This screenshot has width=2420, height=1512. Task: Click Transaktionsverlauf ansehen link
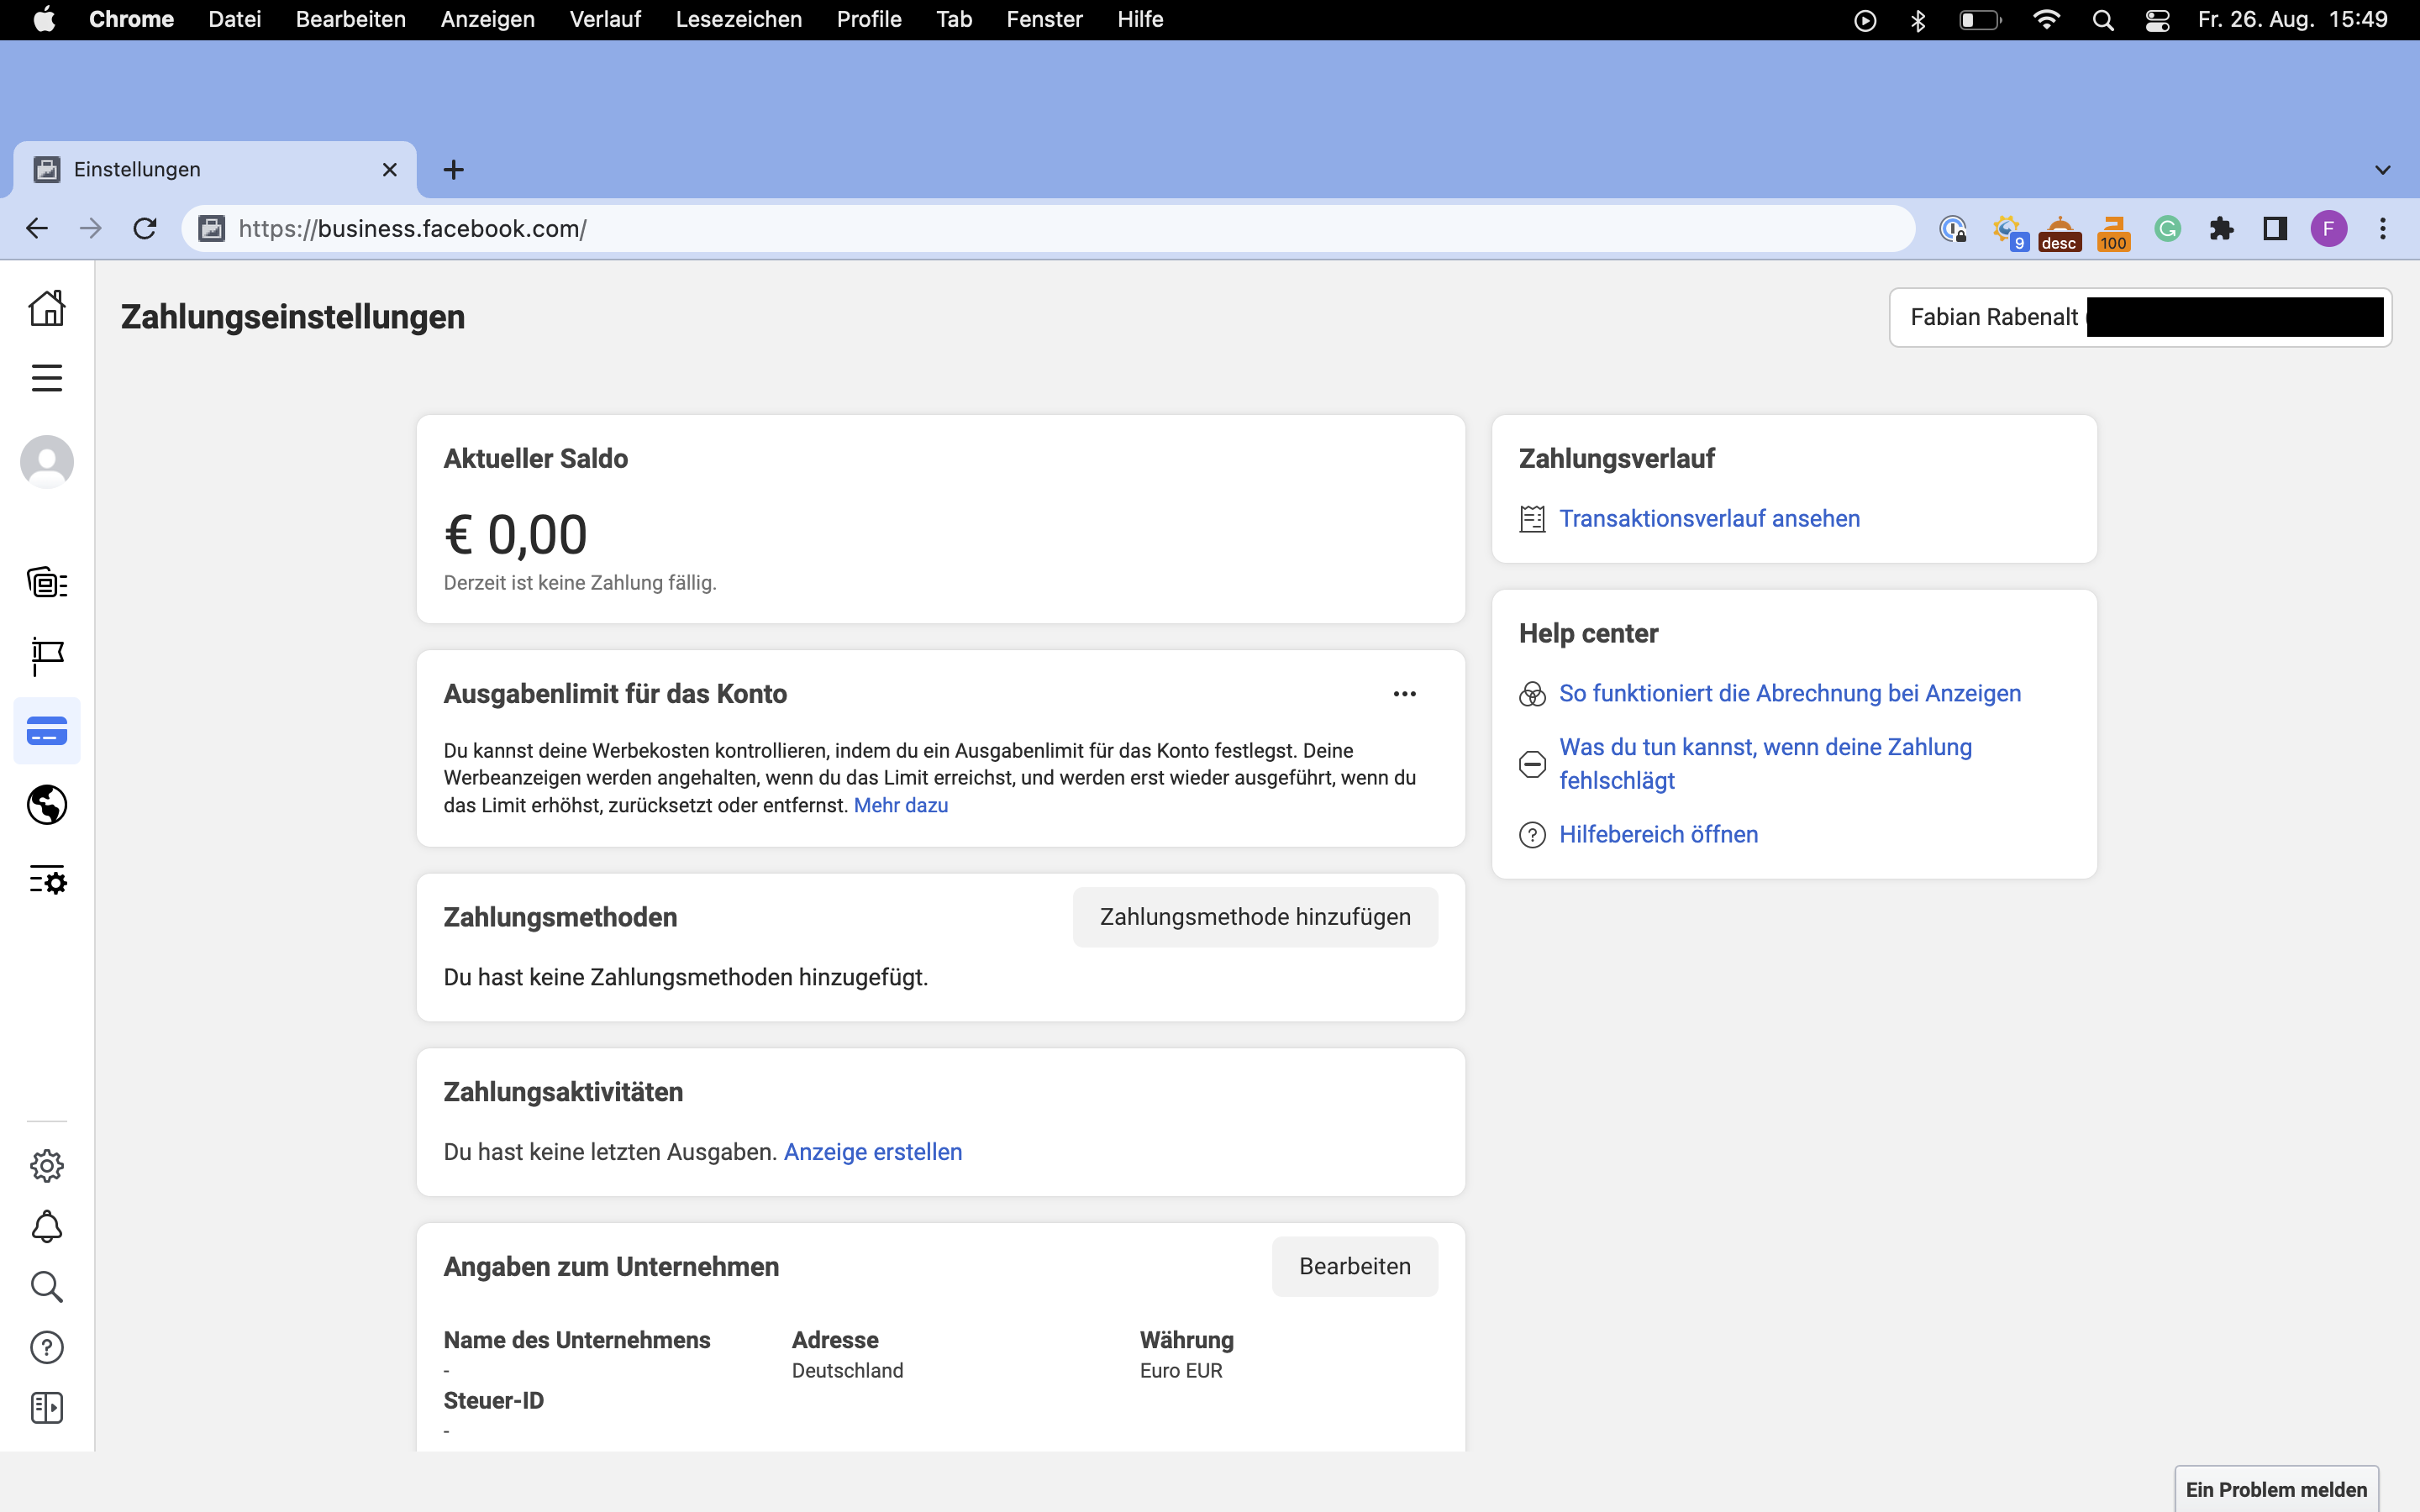1709,518
